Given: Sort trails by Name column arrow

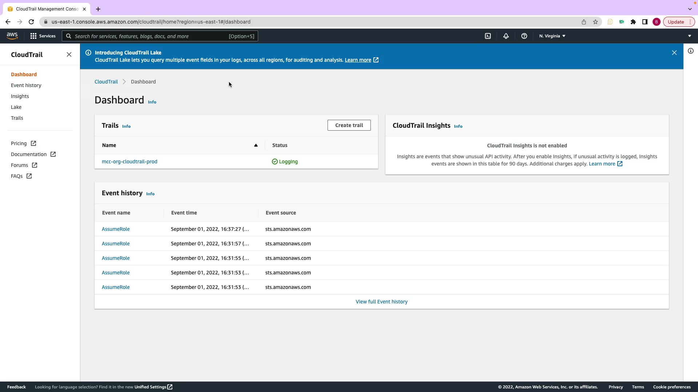Looking at the screenshot, I should [256, 145].
